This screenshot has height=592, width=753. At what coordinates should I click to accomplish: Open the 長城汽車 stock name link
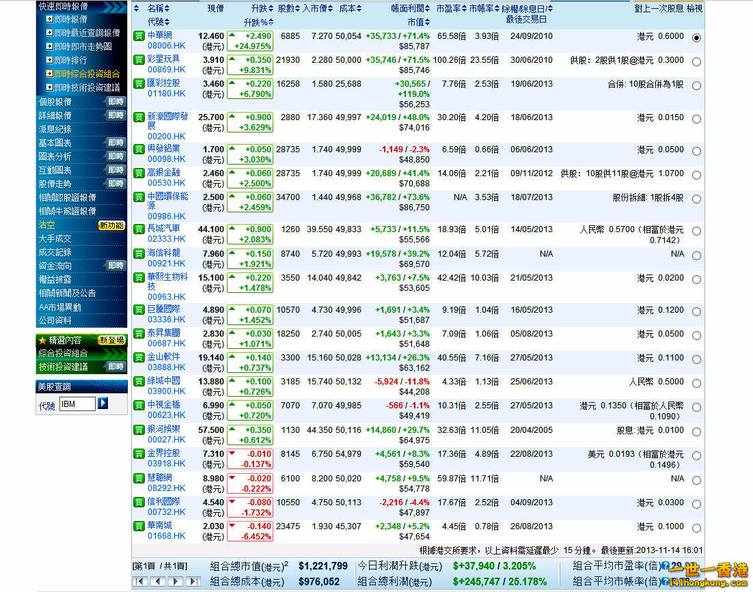point(164,228)
